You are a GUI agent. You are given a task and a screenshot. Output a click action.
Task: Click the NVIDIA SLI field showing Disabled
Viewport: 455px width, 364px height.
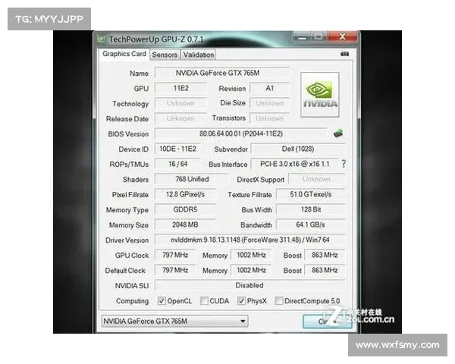(249, 285)
